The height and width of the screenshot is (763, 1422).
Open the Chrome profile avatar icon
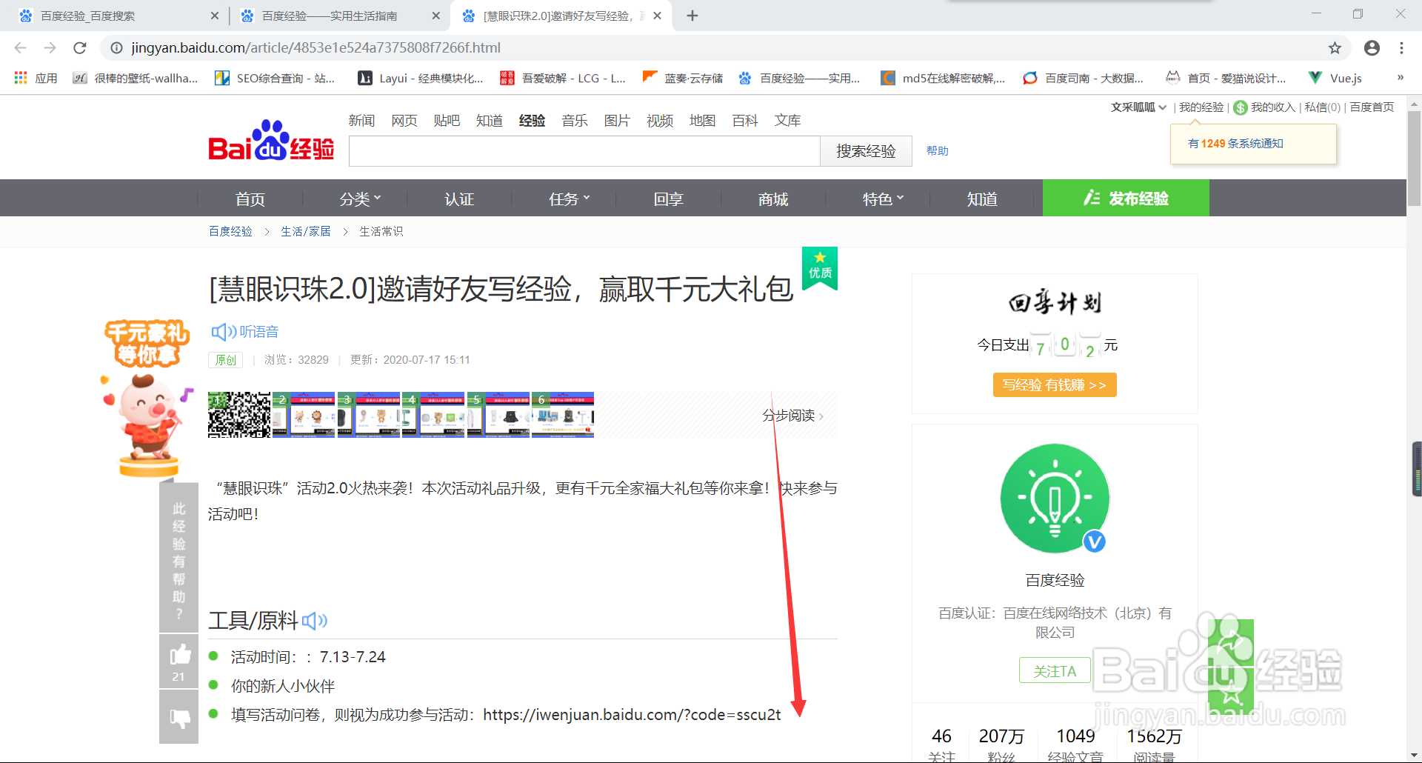[1372, 48]
